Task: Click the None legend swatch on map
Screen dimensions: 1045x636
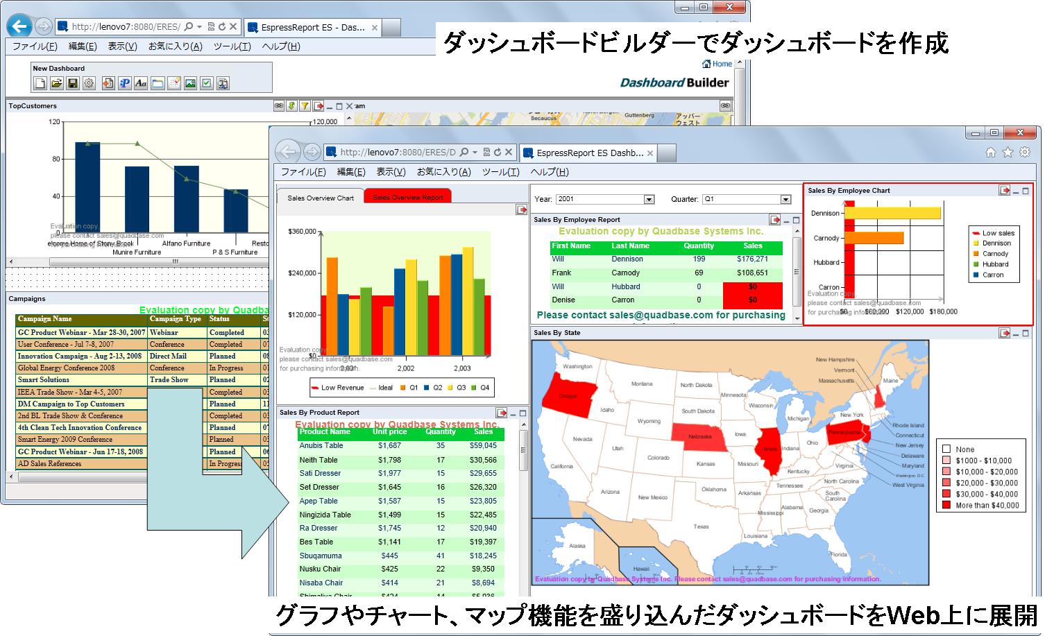Action: point(946,449)
